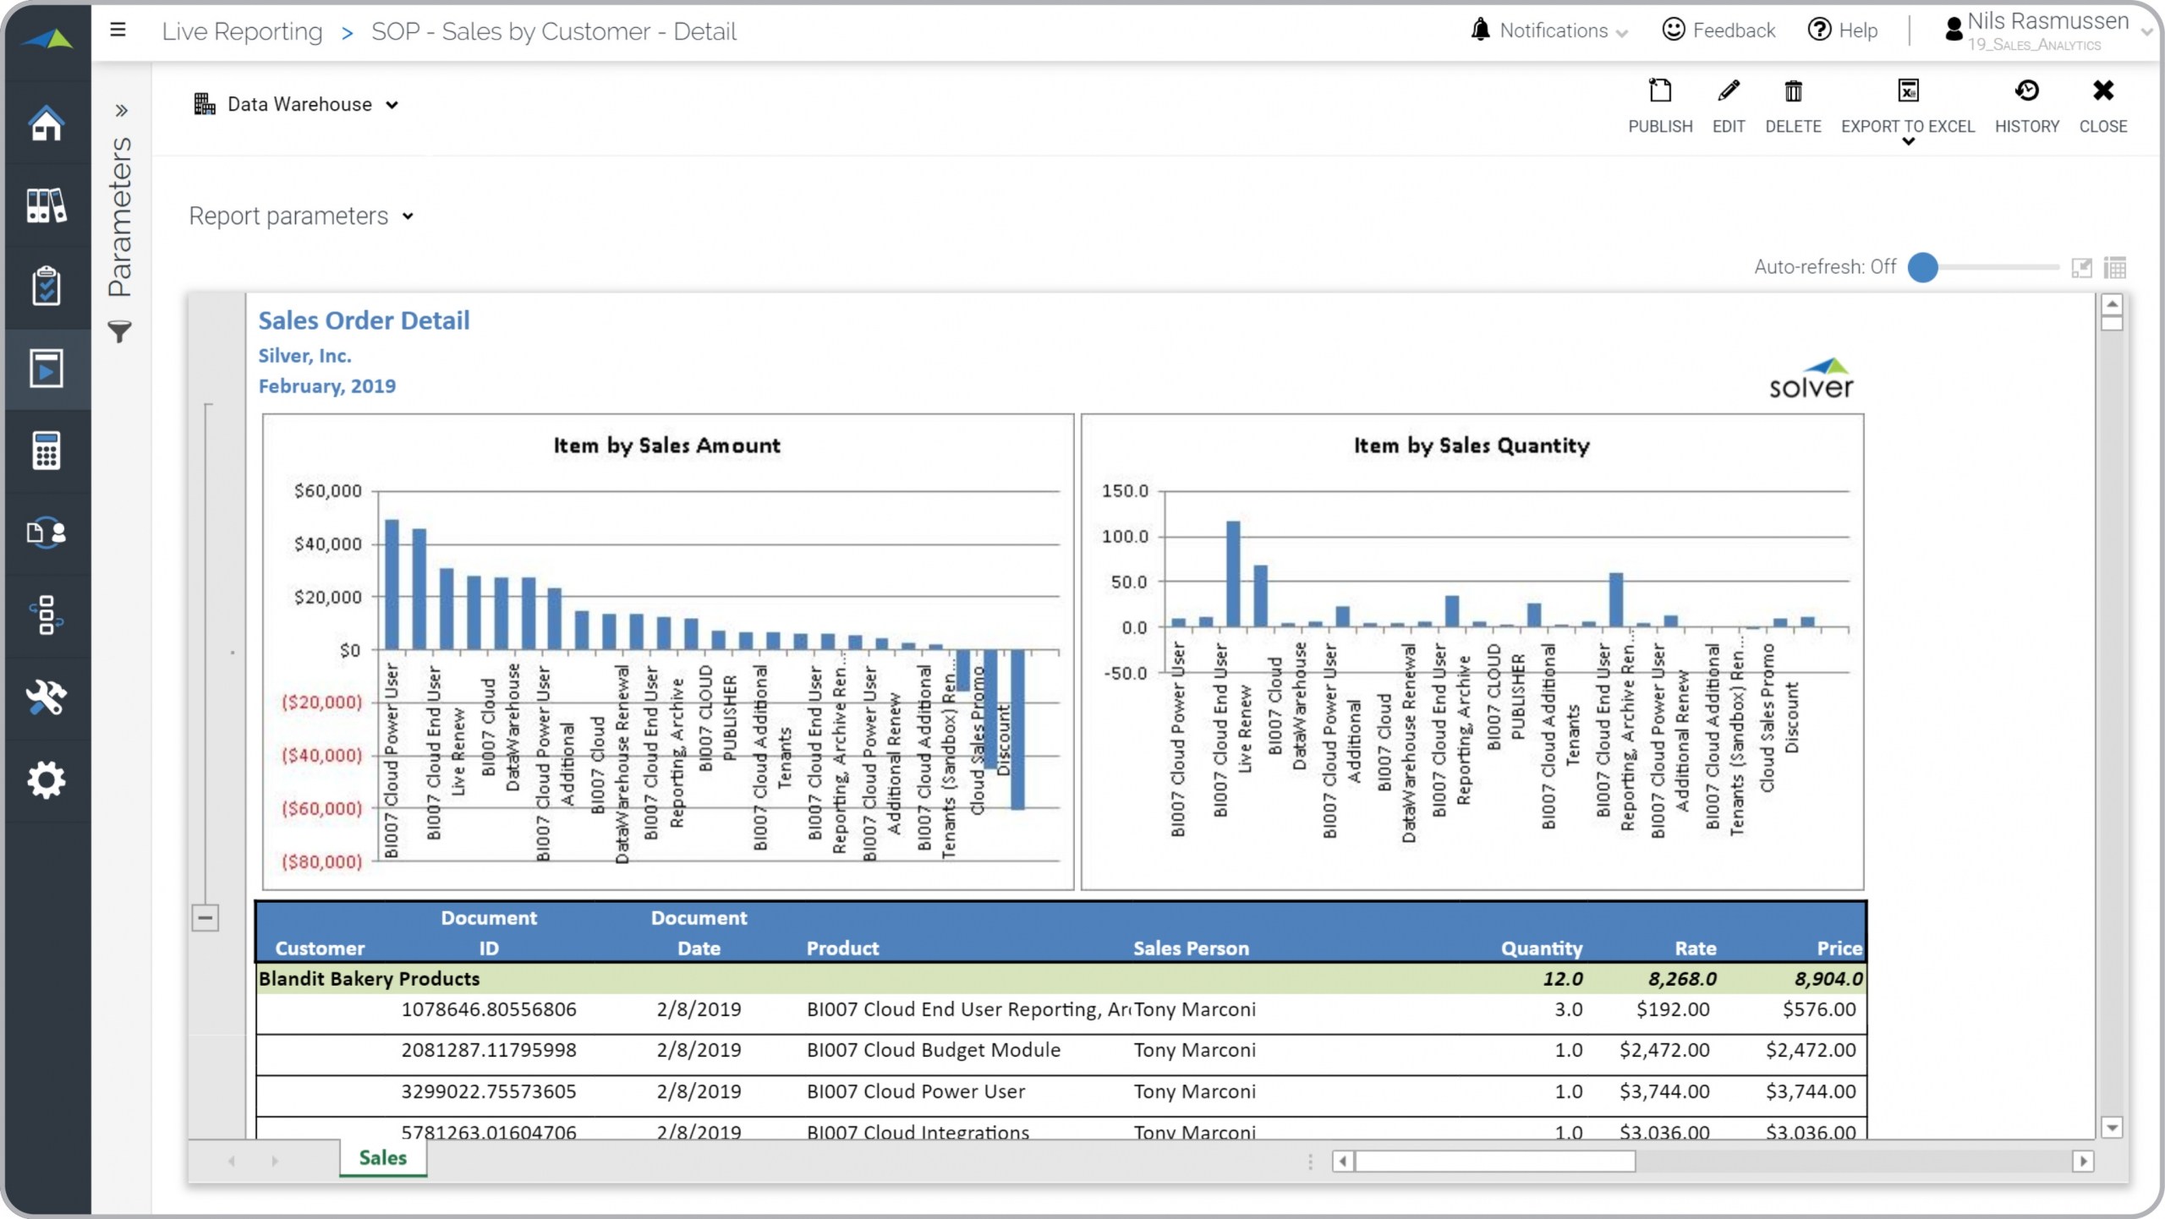Click the Live Reporting breadcrumb link
The image size is (2165, 1219).
point(242,32)
